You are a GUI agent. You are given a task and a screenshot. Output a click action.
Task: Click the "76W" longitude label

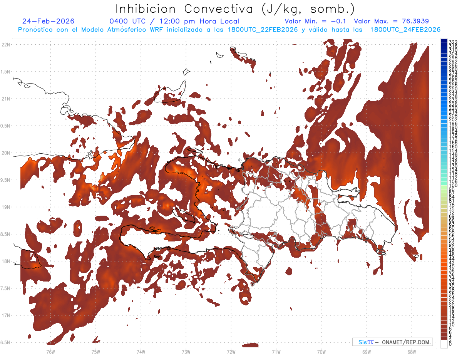[x=50, y=352]
